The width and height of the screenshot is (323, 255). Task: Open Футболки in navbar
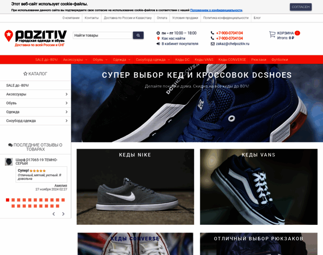pos(280,59)
